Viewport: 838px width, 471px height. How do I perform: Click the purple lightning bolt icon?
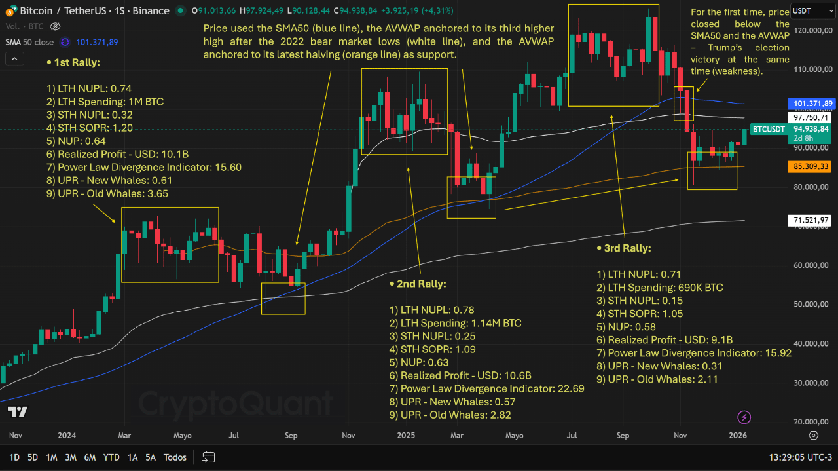[x=744, y=417]
